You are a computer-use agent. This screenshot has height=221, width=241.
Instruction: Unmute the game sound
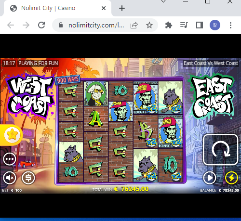point(10,178)
